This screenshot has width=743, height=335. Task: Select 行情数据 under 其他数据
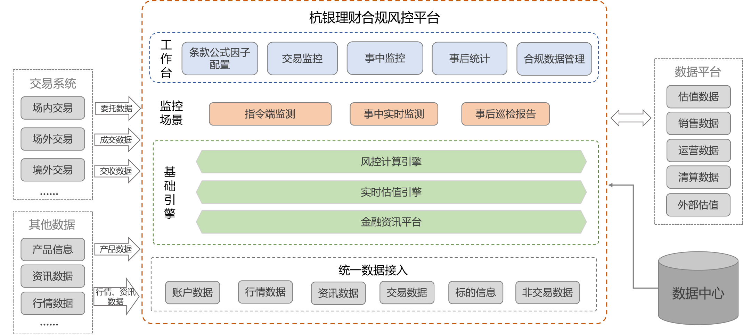coord(53,303)
